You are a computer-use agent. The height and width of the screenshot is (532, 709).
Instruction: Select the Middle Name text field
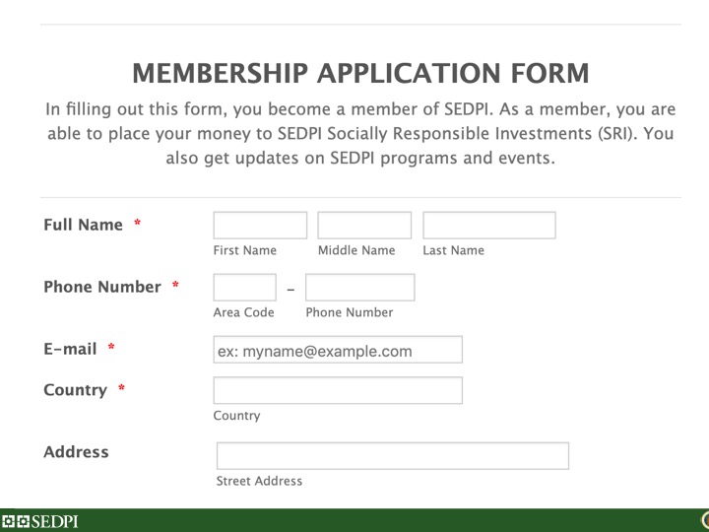tap(364, 226)
